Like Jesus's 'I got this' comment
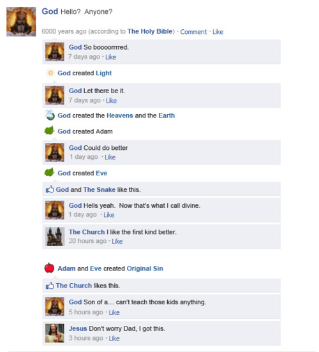The width and height of the screenshot is (319, 352). [114, 339]
